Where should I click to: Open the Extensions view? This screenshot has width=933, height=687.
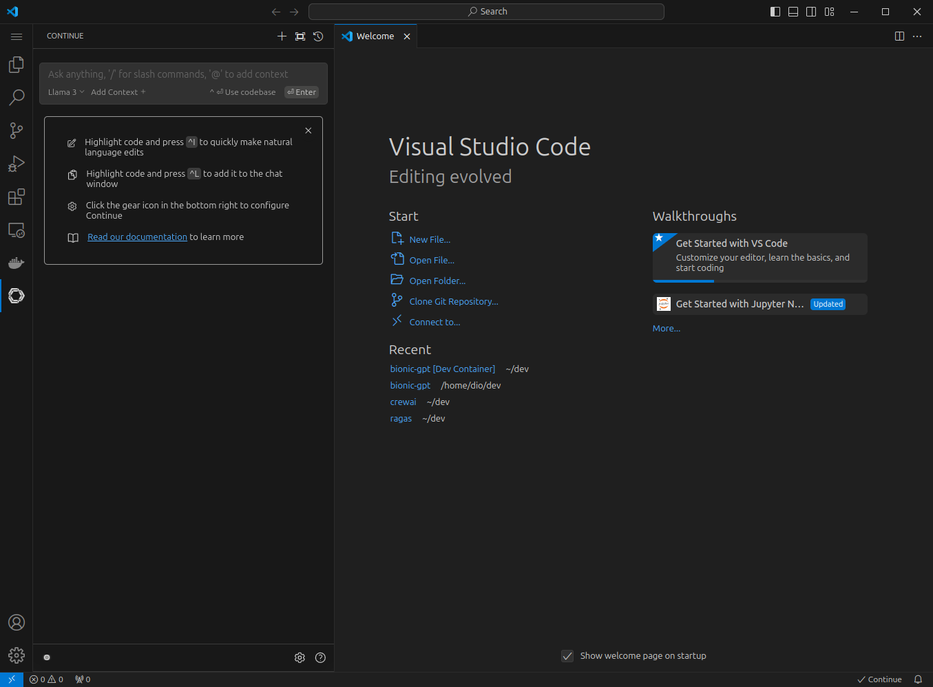pos(16,197)
